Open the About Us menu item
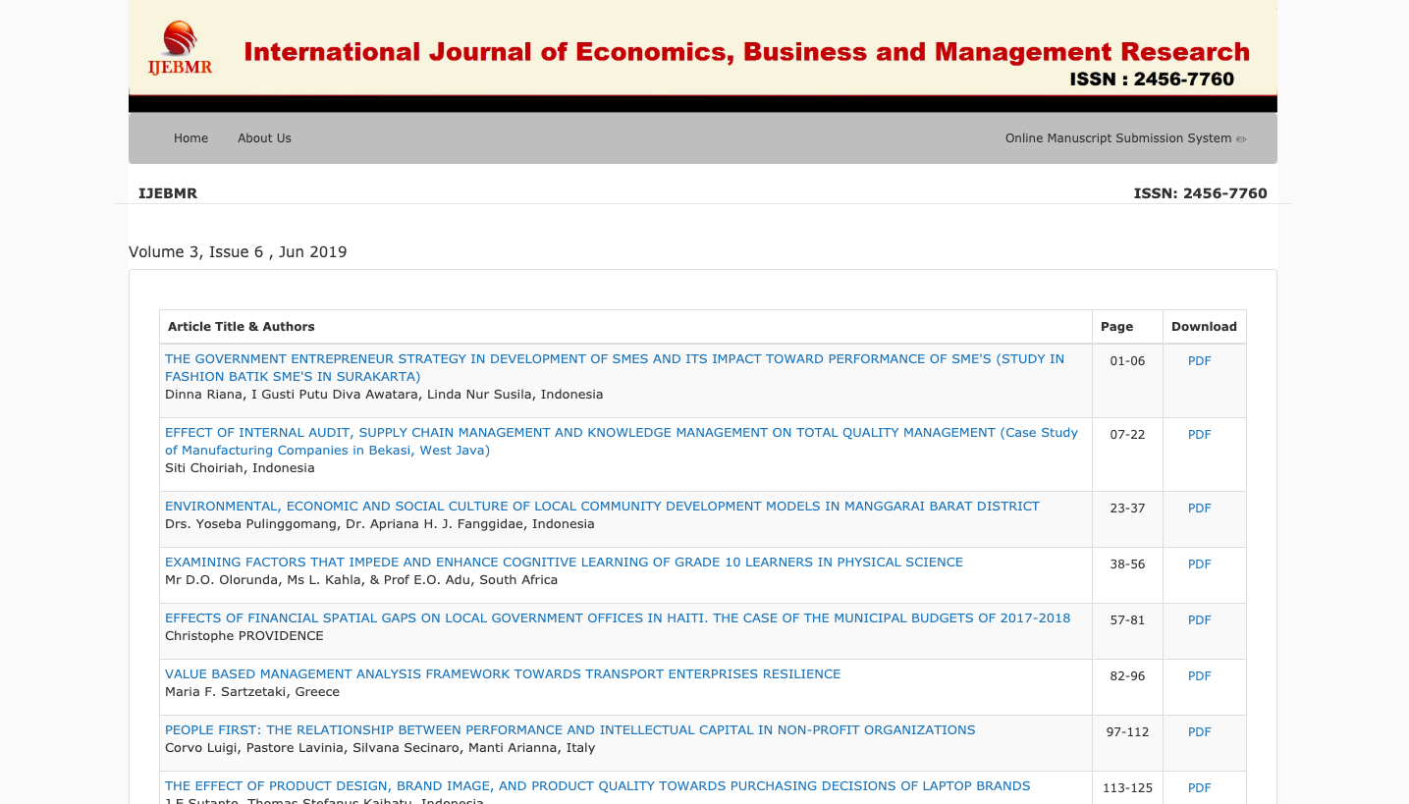This screenshot has height=804, width=1409. click(x=264, y=138)
